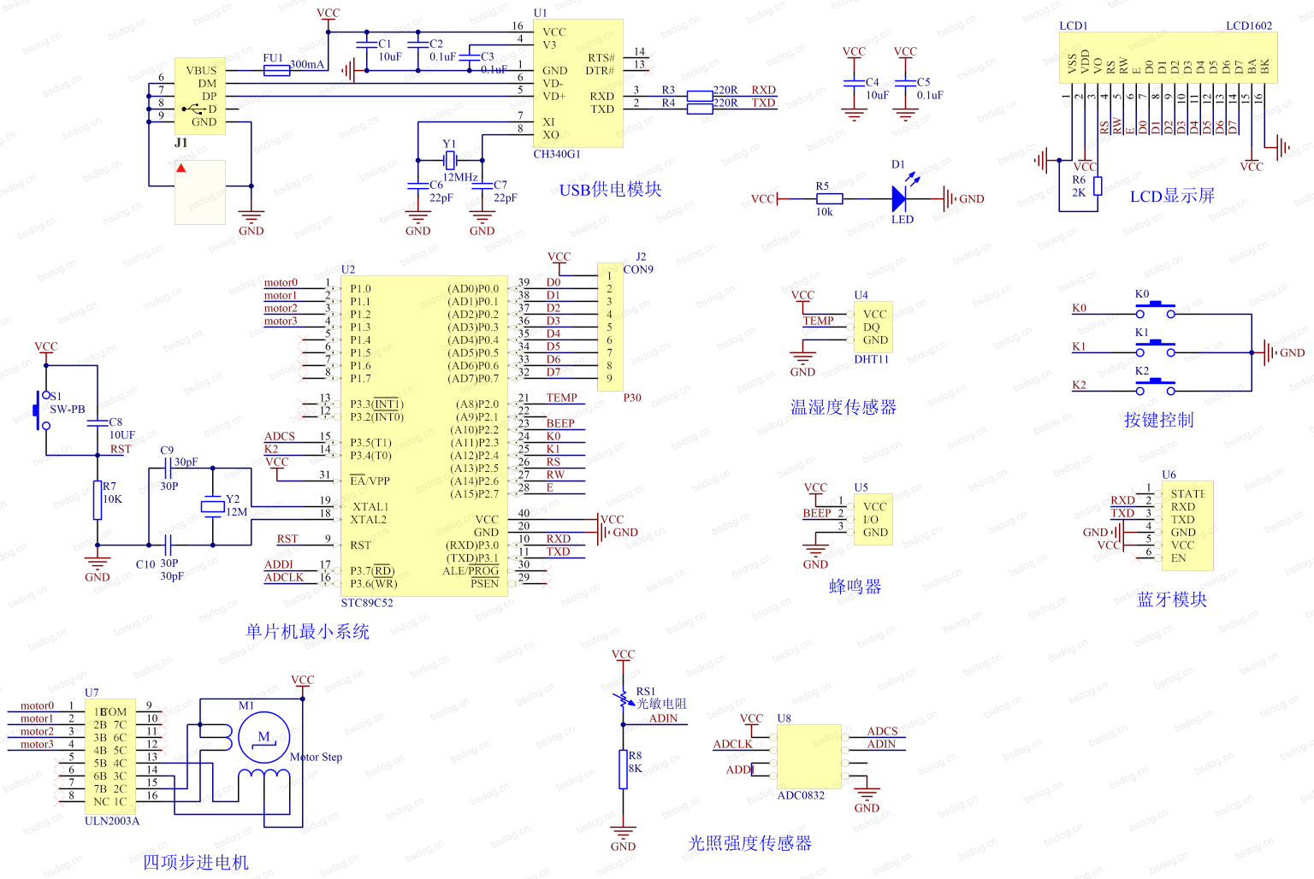Click the LCD1602 part name text
The height and width of the screenshot is (879, 1314).
(x=1249, y=26)
